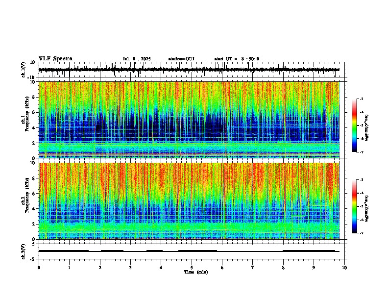Click the ch.1(V) waveform axis label
This screenshot has width=388, height=300.
pyautogui.click(x=24, y=70)
